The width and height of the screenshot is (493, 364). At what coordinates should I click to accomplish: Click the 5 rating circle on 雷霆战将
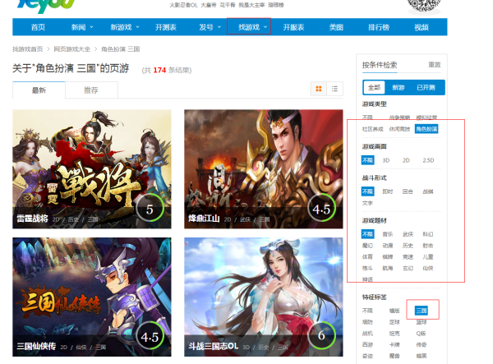(150, 209)
